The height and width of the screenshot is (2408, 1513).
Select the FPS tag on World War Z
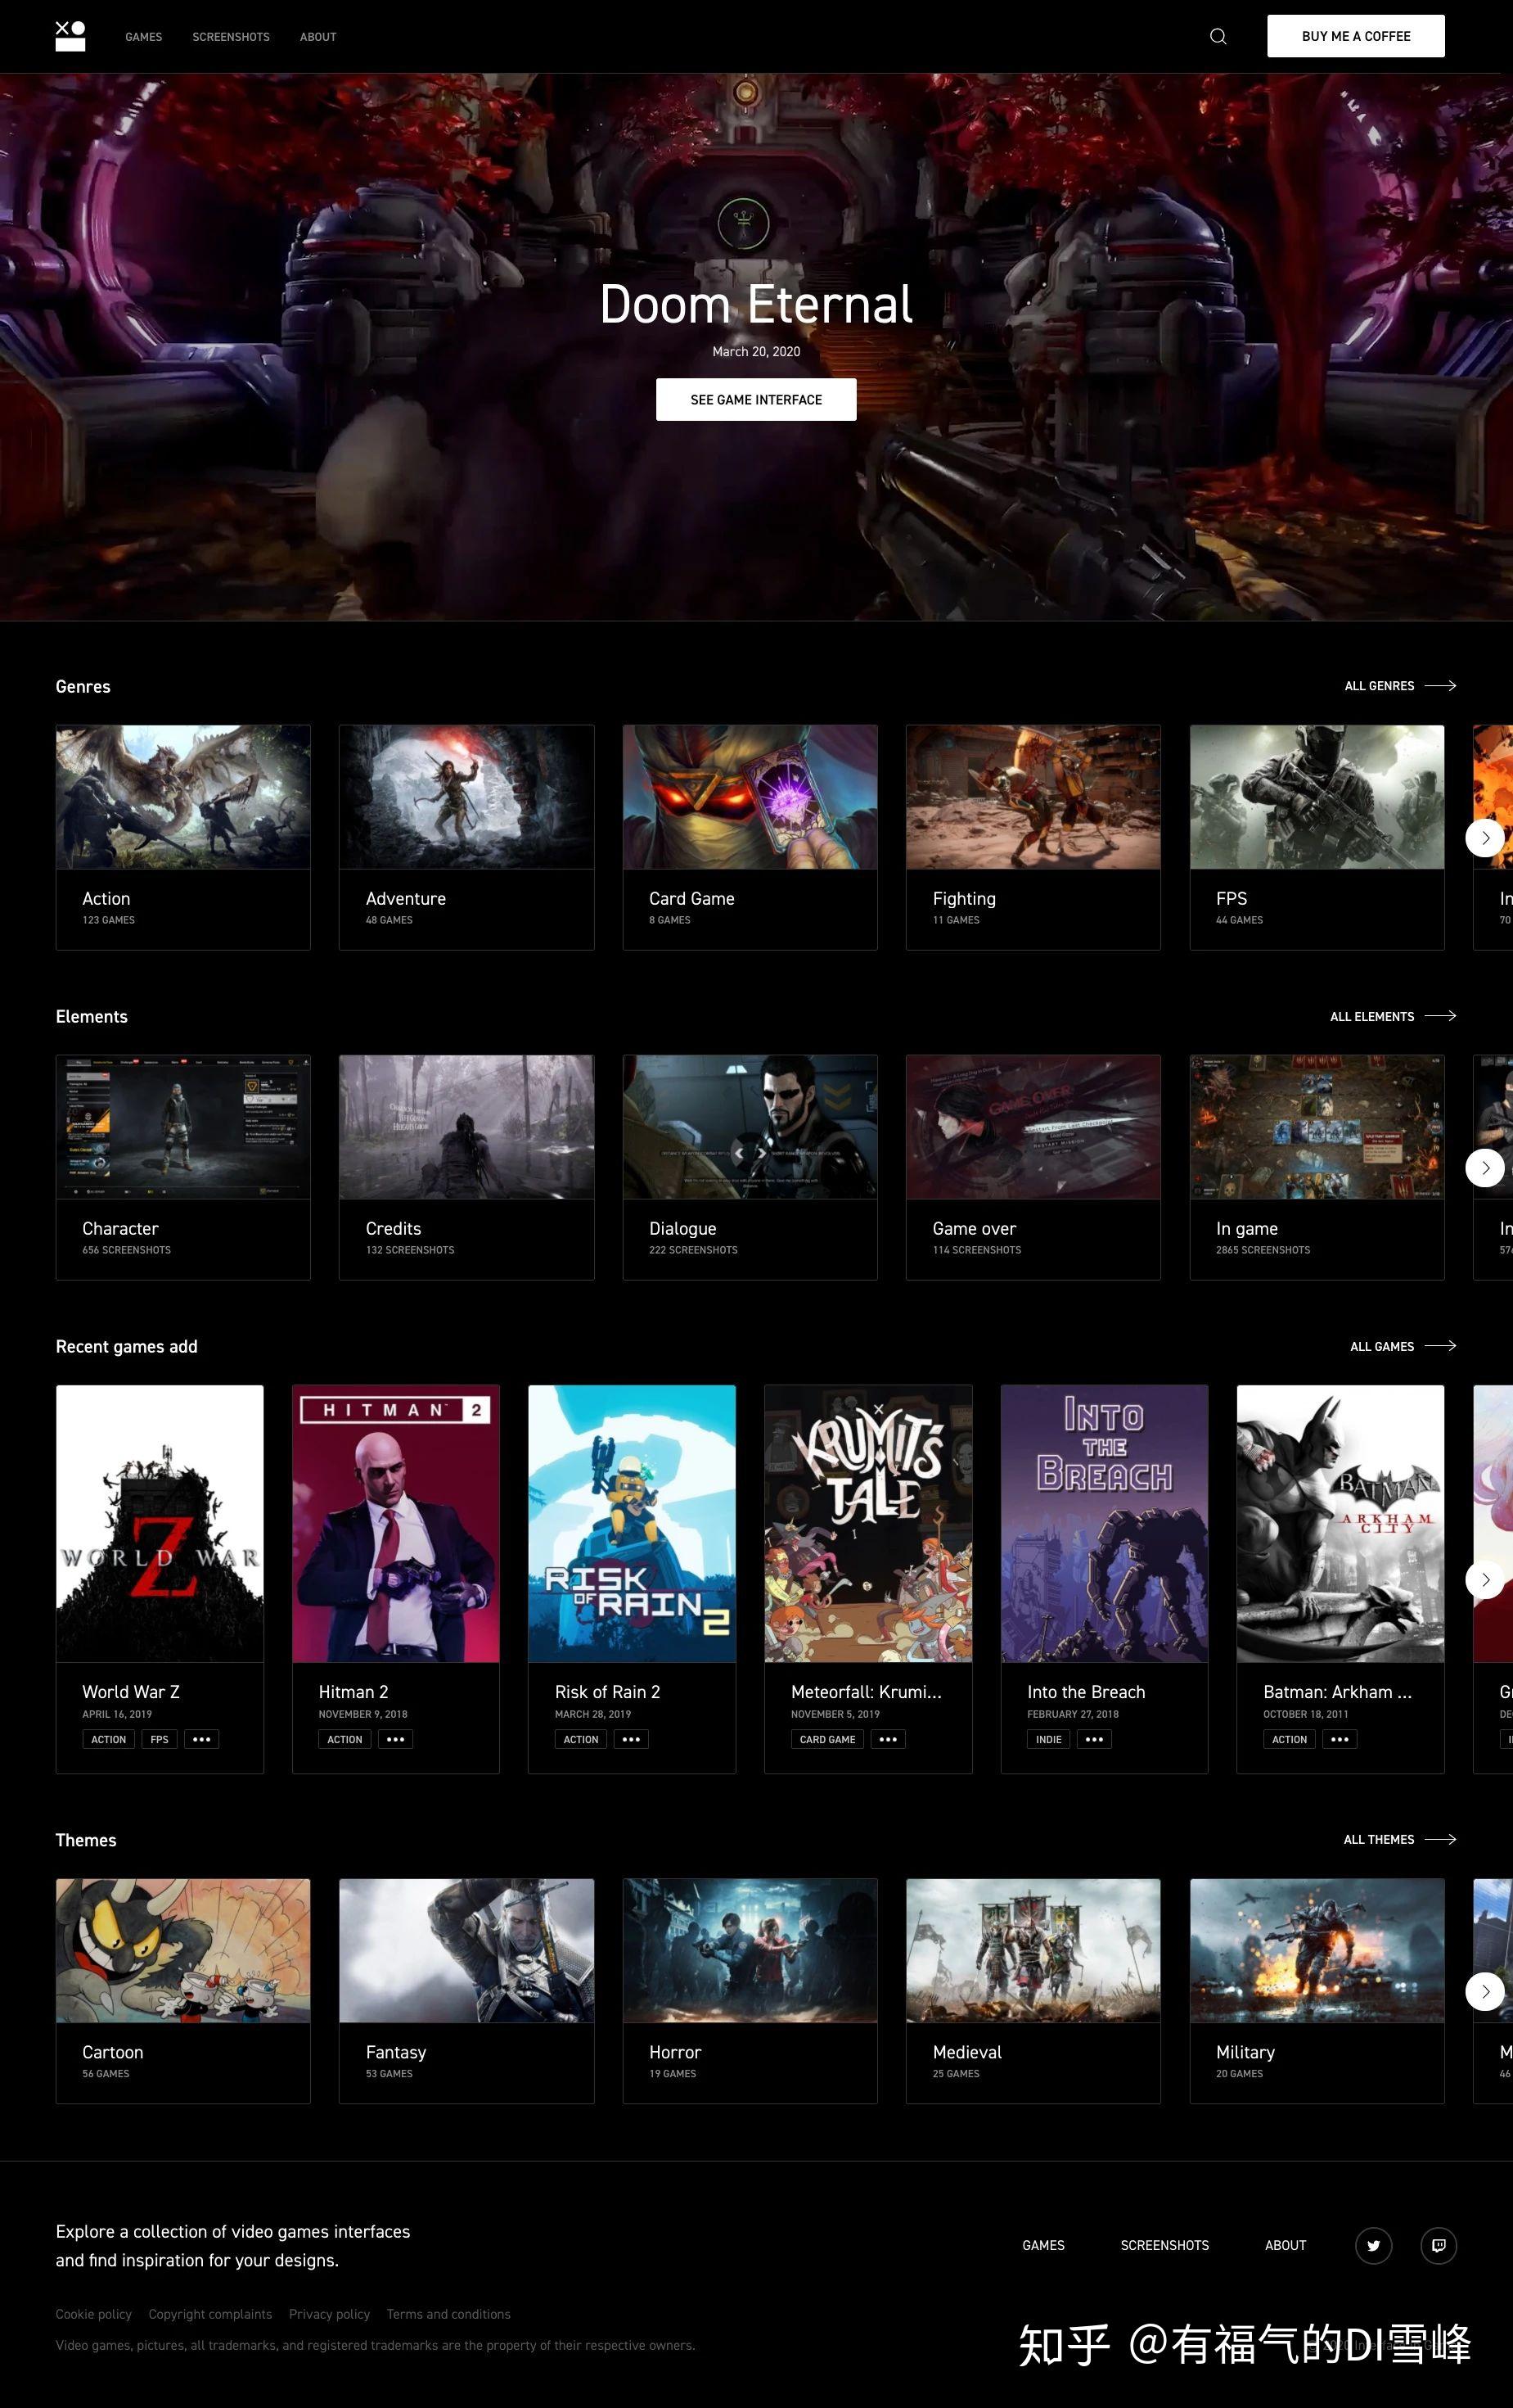tap(160, 1739)
